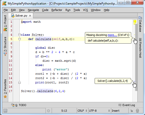Open the VCS menu

[x=85, y=10]
